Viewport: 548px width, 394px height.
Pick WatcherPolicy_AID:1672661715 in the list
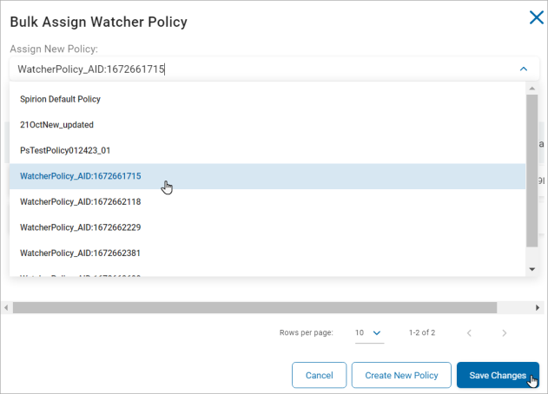pyautogui.click(x=80, y=176)
